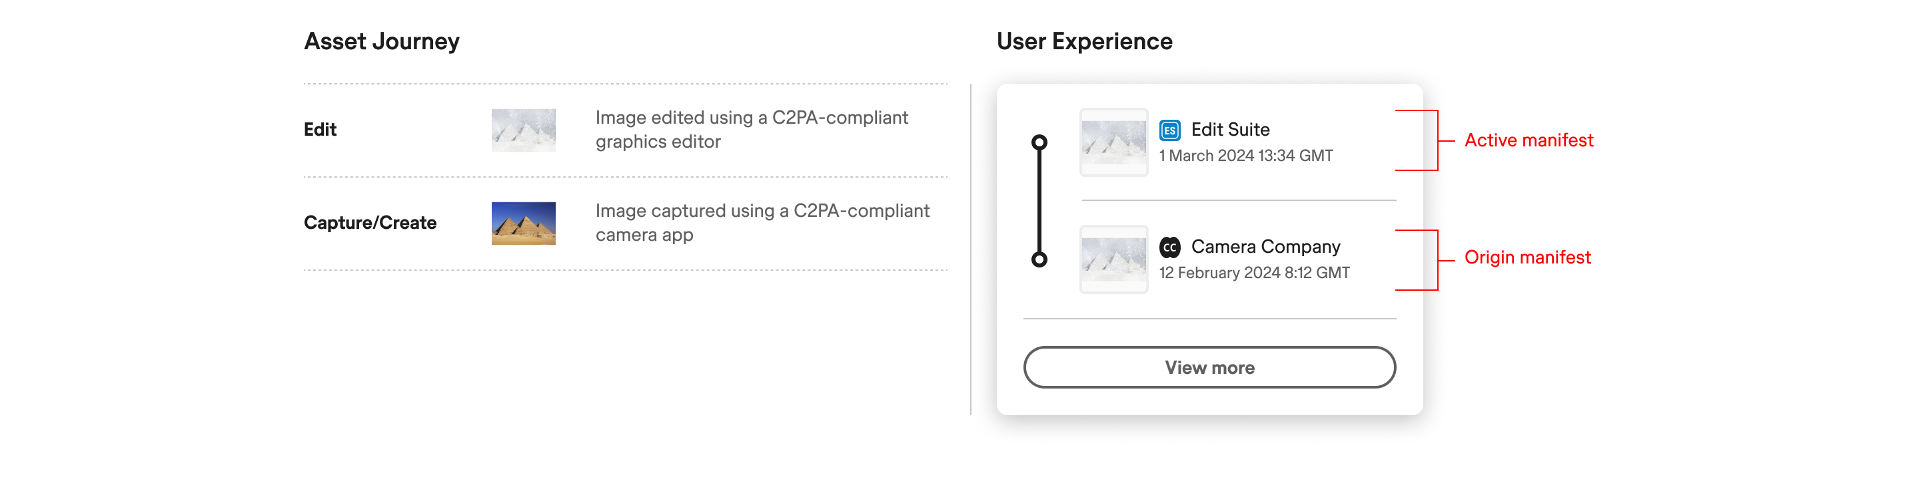Click the Edit Suite name text
Image resolution: width=1919 pixels, height=495 pixels.
click(1230, 130)
